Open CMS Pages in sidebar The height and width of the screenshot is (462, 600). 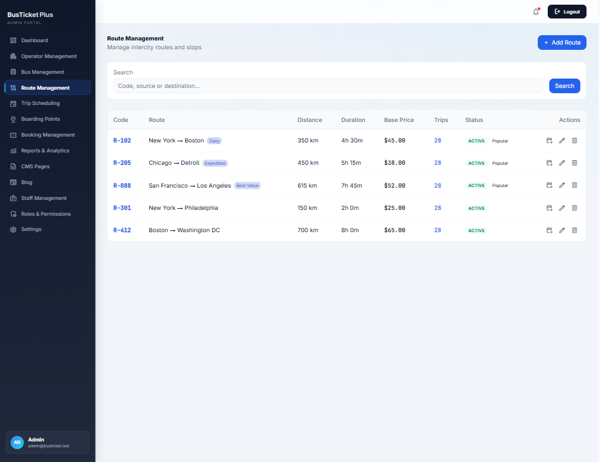pos(48,167)
